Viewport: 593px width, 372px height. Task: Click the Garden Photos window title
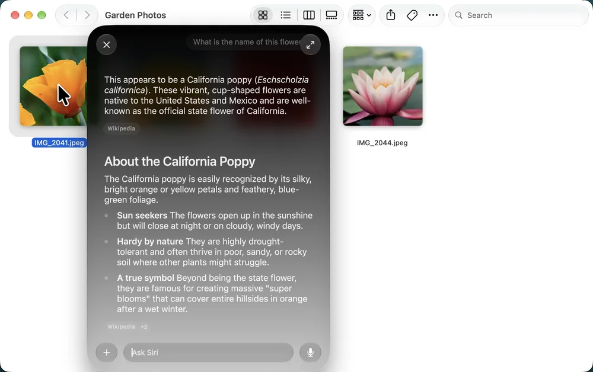click(x=135, y=15)
